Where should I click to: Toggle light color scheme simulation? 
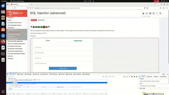click(132, 77)
